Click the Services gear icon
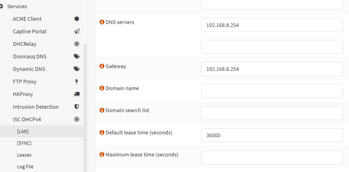The width and height of the screenshot is (349, 172). pos(1,6)
